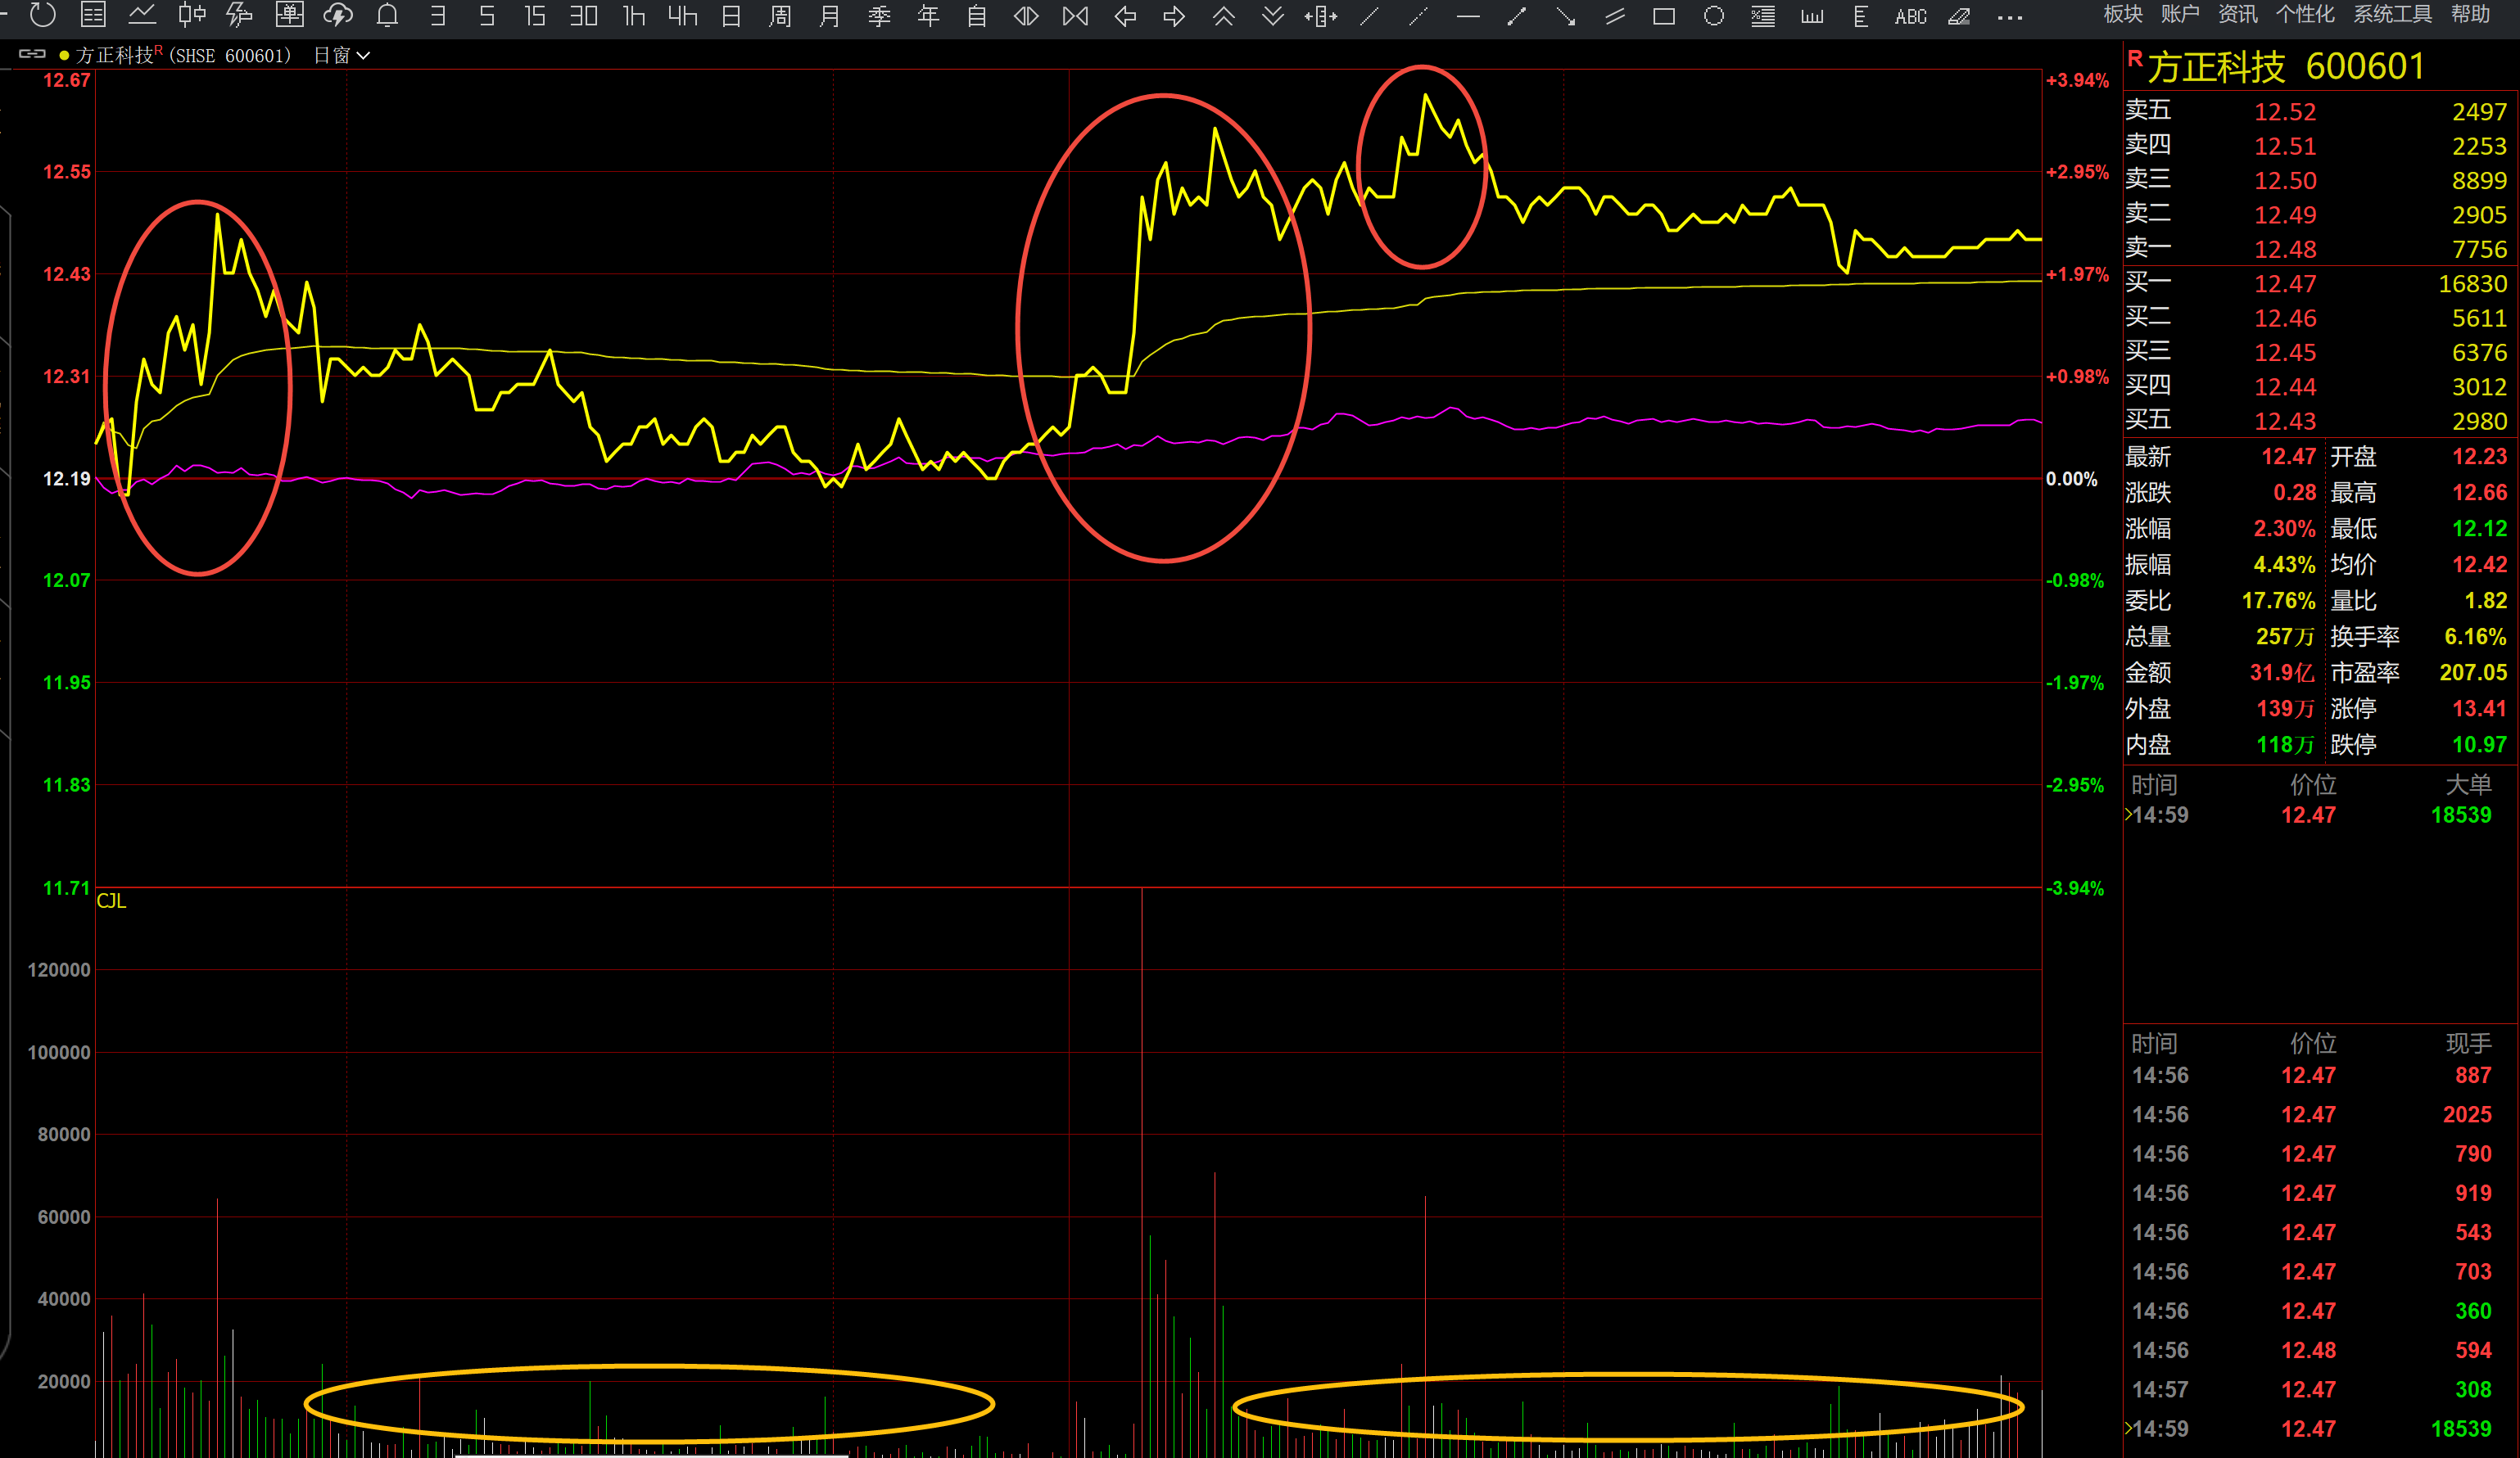Click the 方正科技 600601 stock title
The image size is (2520, 1458).
pyautogui.click(x=2285, y=67)
